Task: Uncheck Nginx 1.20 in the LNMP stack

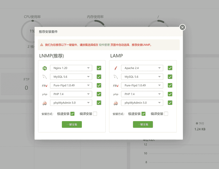Action: 99,68
